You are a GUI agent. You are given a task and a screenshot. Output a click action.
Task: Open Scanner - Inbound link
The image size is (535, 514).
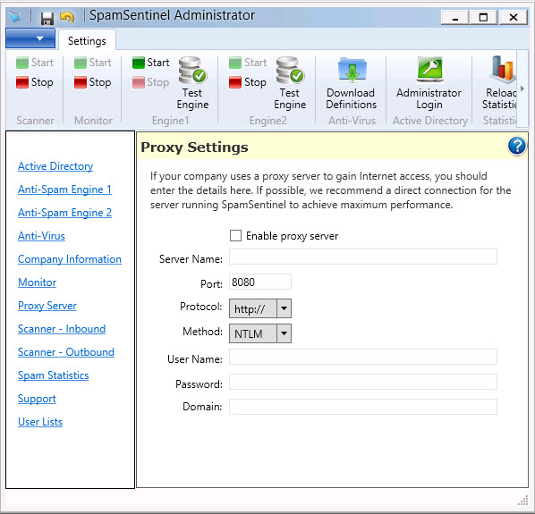pos(62,329)
